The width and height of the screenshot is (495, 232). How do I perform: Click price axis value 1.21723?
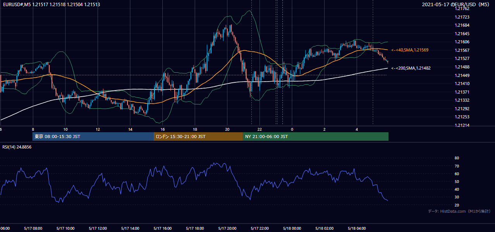click(x=461, y=17)
